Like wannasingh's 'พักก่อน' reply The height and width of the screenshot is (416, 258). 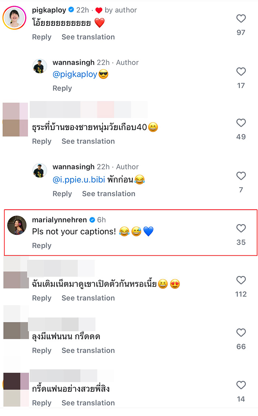(241, 176)
